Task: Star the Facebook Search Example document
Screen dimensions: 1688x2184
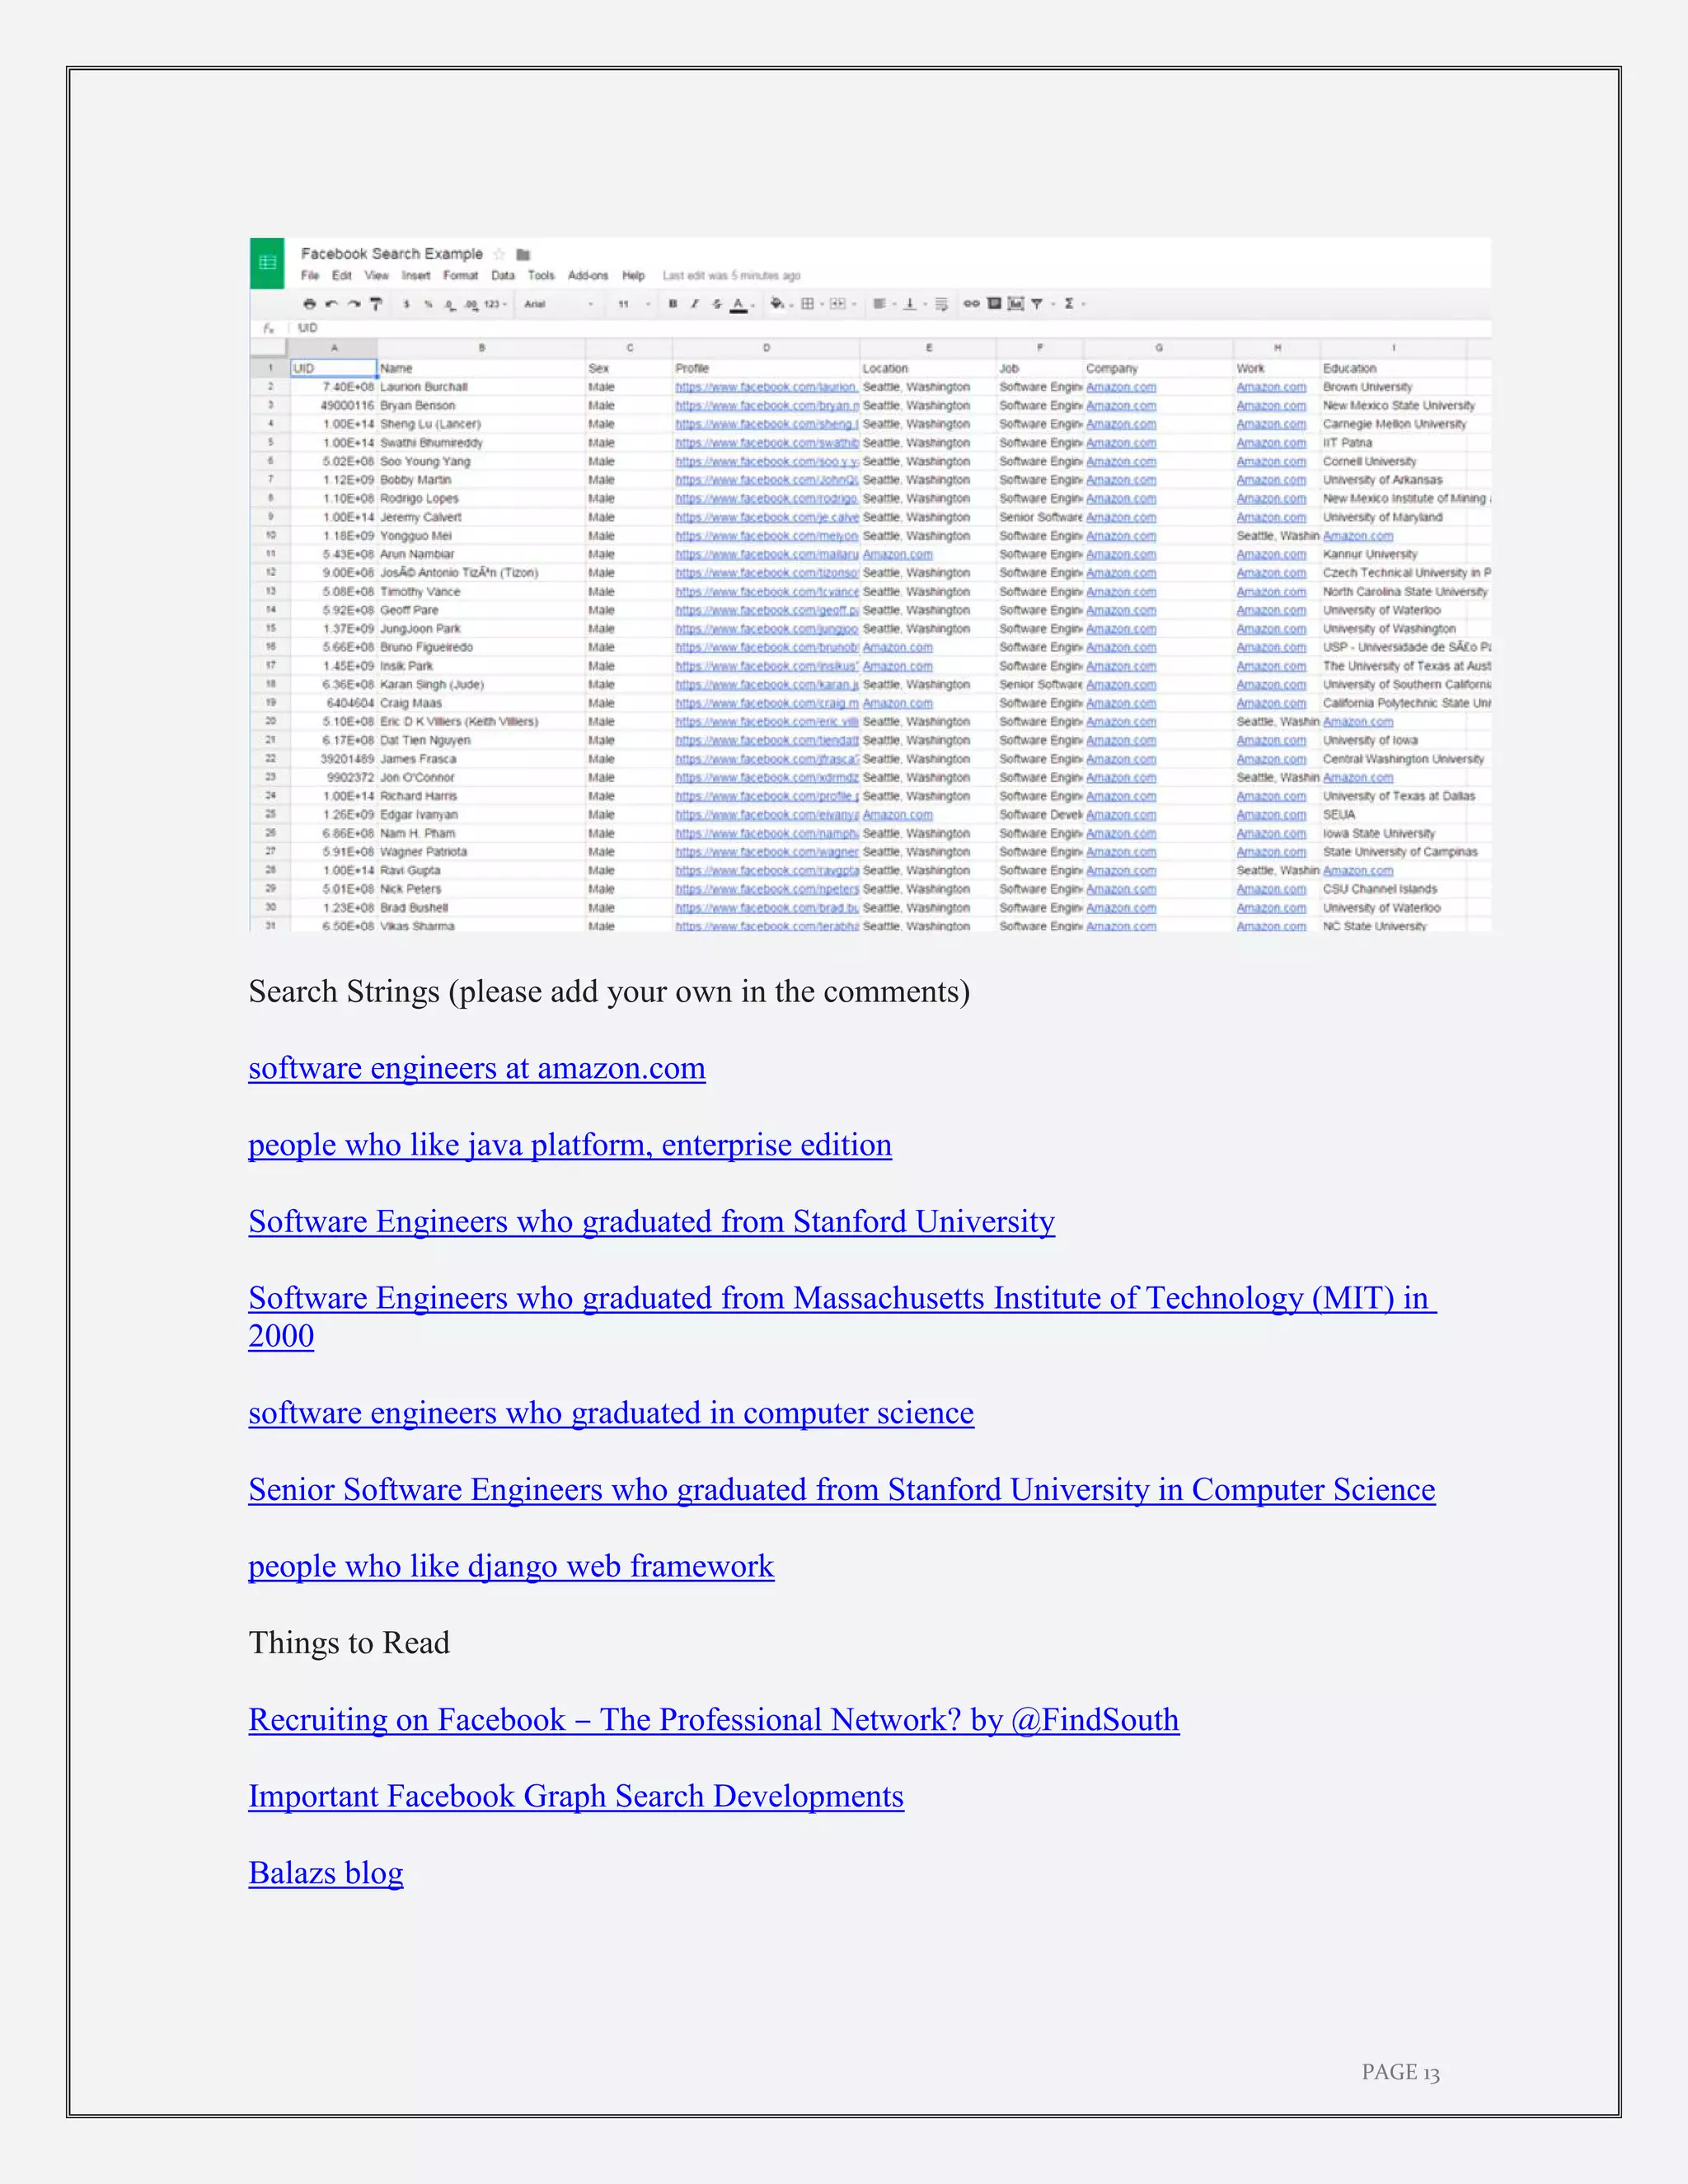Action: click(499, 254)
